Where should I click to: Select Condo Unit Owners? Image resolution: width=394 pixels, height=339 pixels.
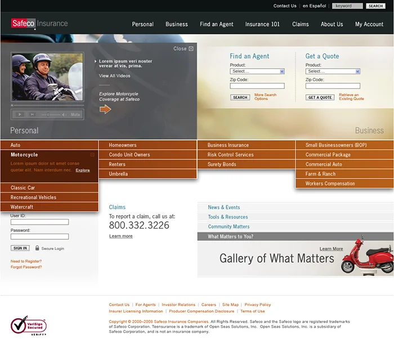coord(147,155)
